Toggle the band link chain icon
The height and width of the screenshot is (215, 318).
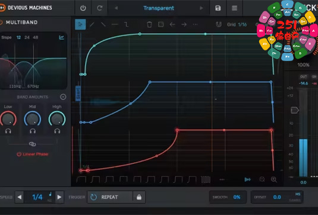pyautogui.click(x=33, y=144)
